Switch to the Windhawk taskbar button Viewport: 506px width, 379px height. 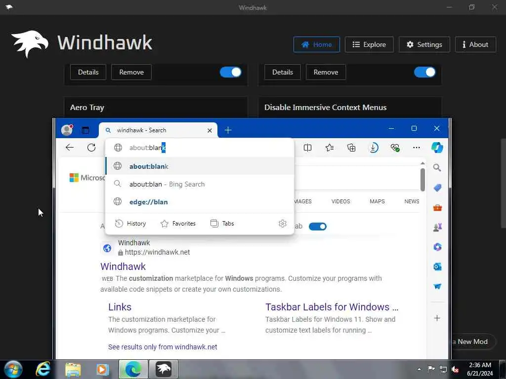[x=163, y=369]
